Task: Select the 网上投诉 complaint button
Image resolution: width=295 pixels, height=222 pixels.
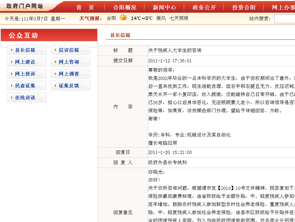Action: (25, 74)
